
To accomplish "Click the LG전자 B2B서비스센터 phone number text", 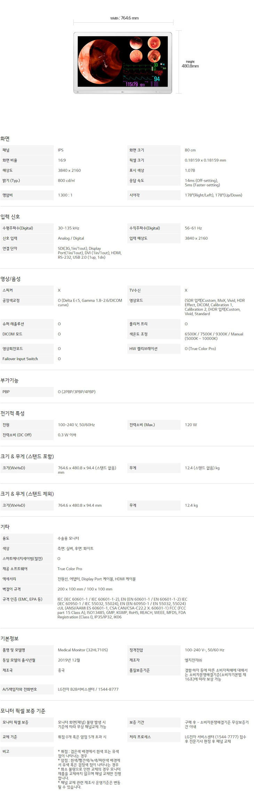I will 88,689.
